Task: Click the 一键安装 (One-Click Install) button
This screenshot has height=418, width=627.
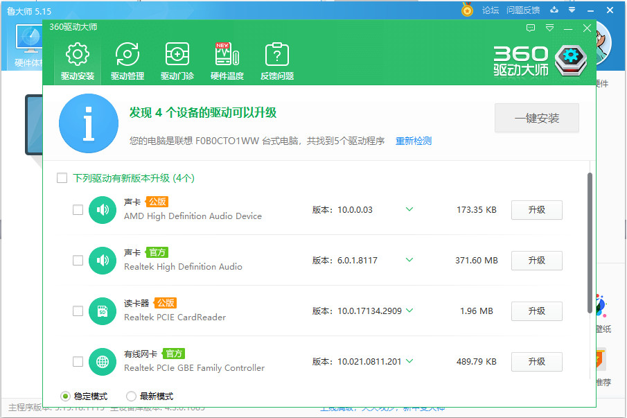Action: pos(536,118)
